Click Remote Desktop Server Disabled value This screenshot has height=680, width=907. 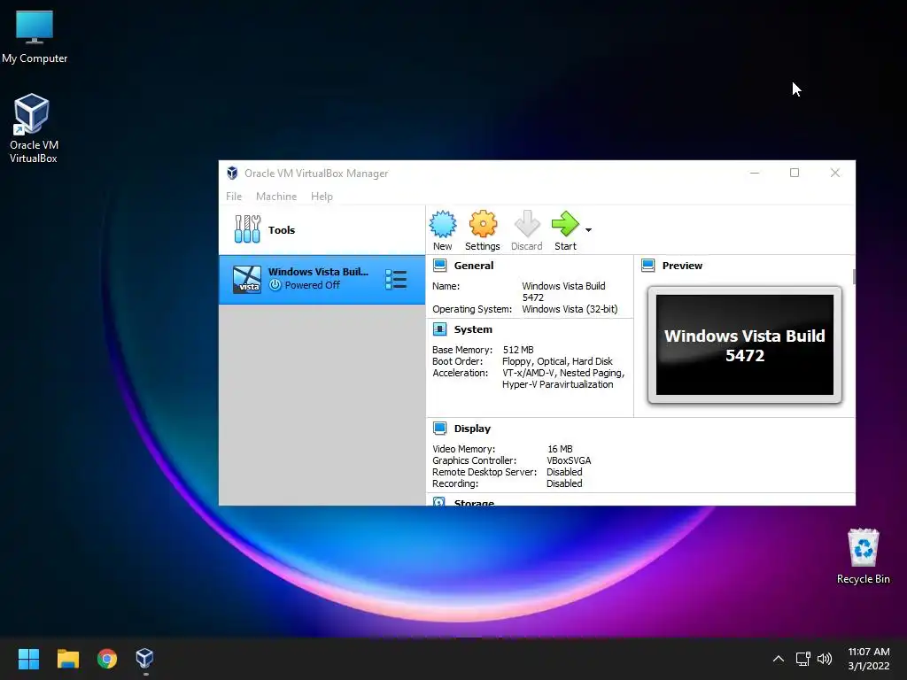(x=564, y=473)
